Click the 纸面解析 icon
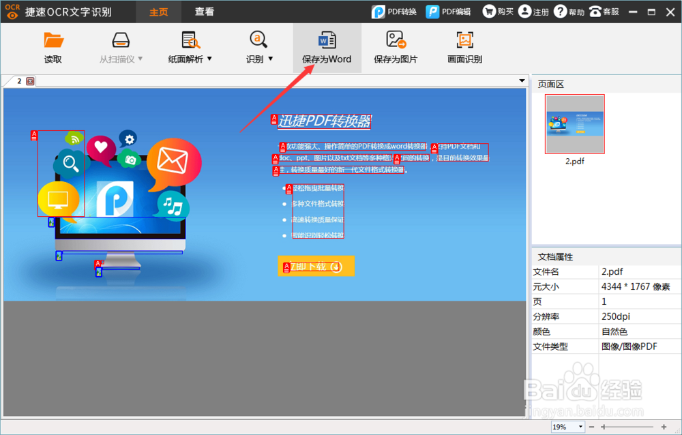682x435 pixels. click(x=190, y=40)
